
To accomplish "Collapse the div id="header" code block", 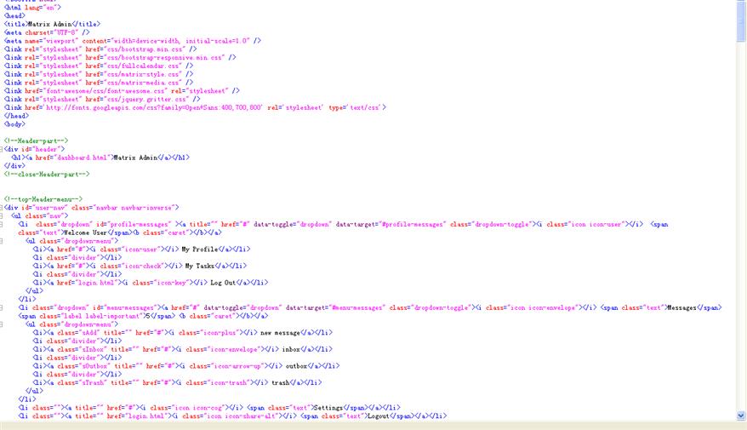I will pos(3,149).
